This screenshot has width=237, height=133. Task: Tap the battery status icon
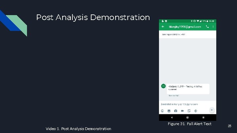coord(207,21)
